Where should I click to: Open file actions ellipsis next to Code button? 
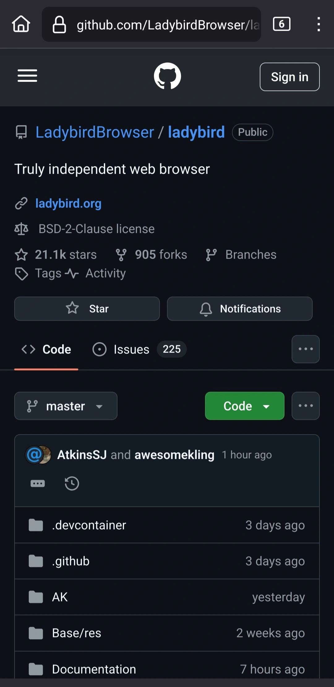306,406
